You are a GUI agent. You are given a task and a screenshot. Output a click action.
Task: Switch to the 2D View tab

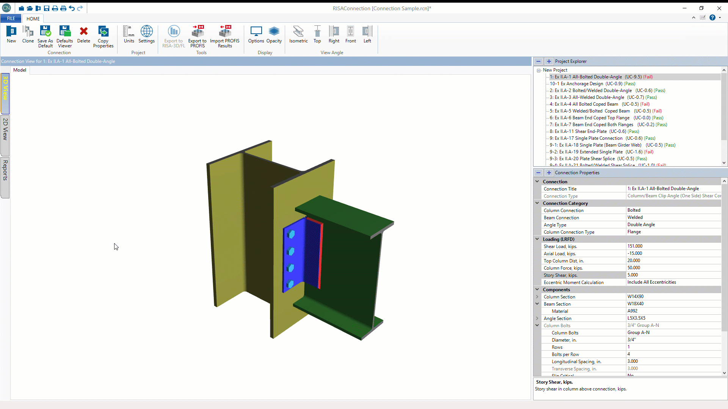5,129
